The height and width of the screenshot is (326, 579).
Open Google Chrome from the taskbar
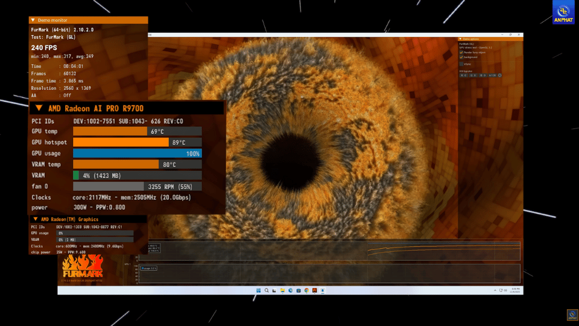pos(306,290)
